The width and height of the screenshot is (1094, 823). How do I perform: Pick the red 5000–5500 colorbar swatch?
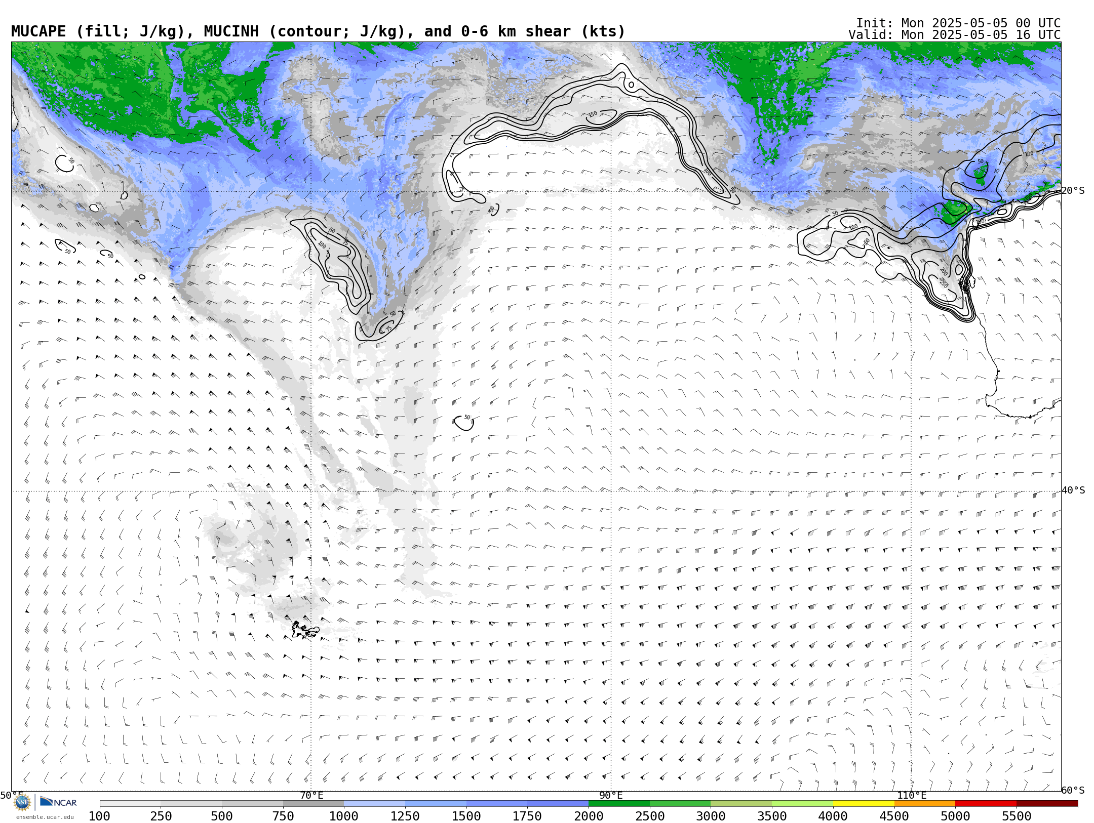click(986, 804)
